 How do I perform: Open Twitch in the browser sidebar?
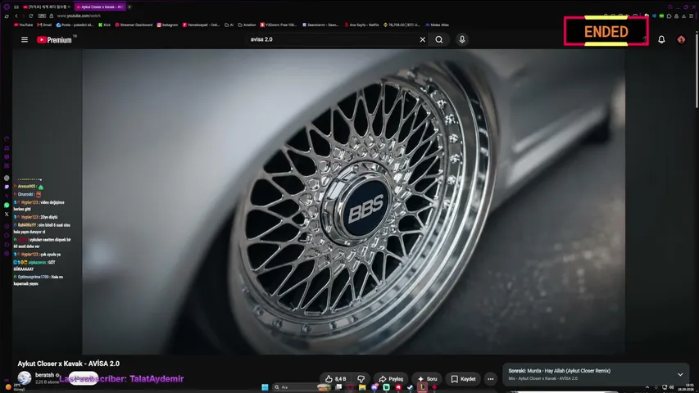pos(7,187)
